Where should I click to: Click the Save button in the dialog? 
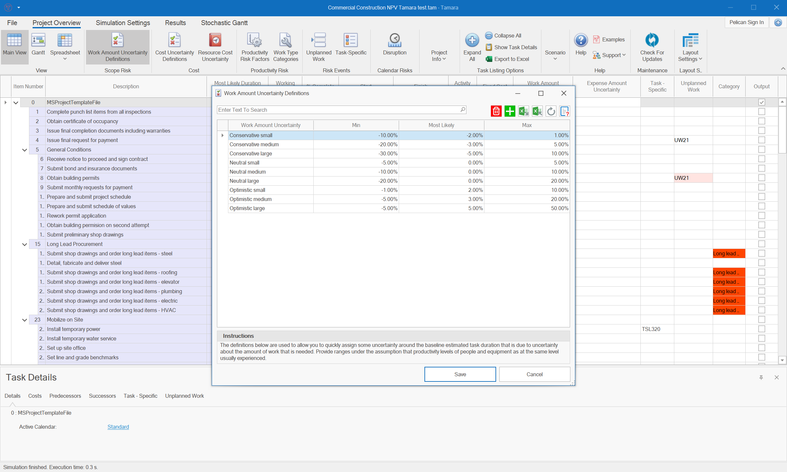point(460,374)
